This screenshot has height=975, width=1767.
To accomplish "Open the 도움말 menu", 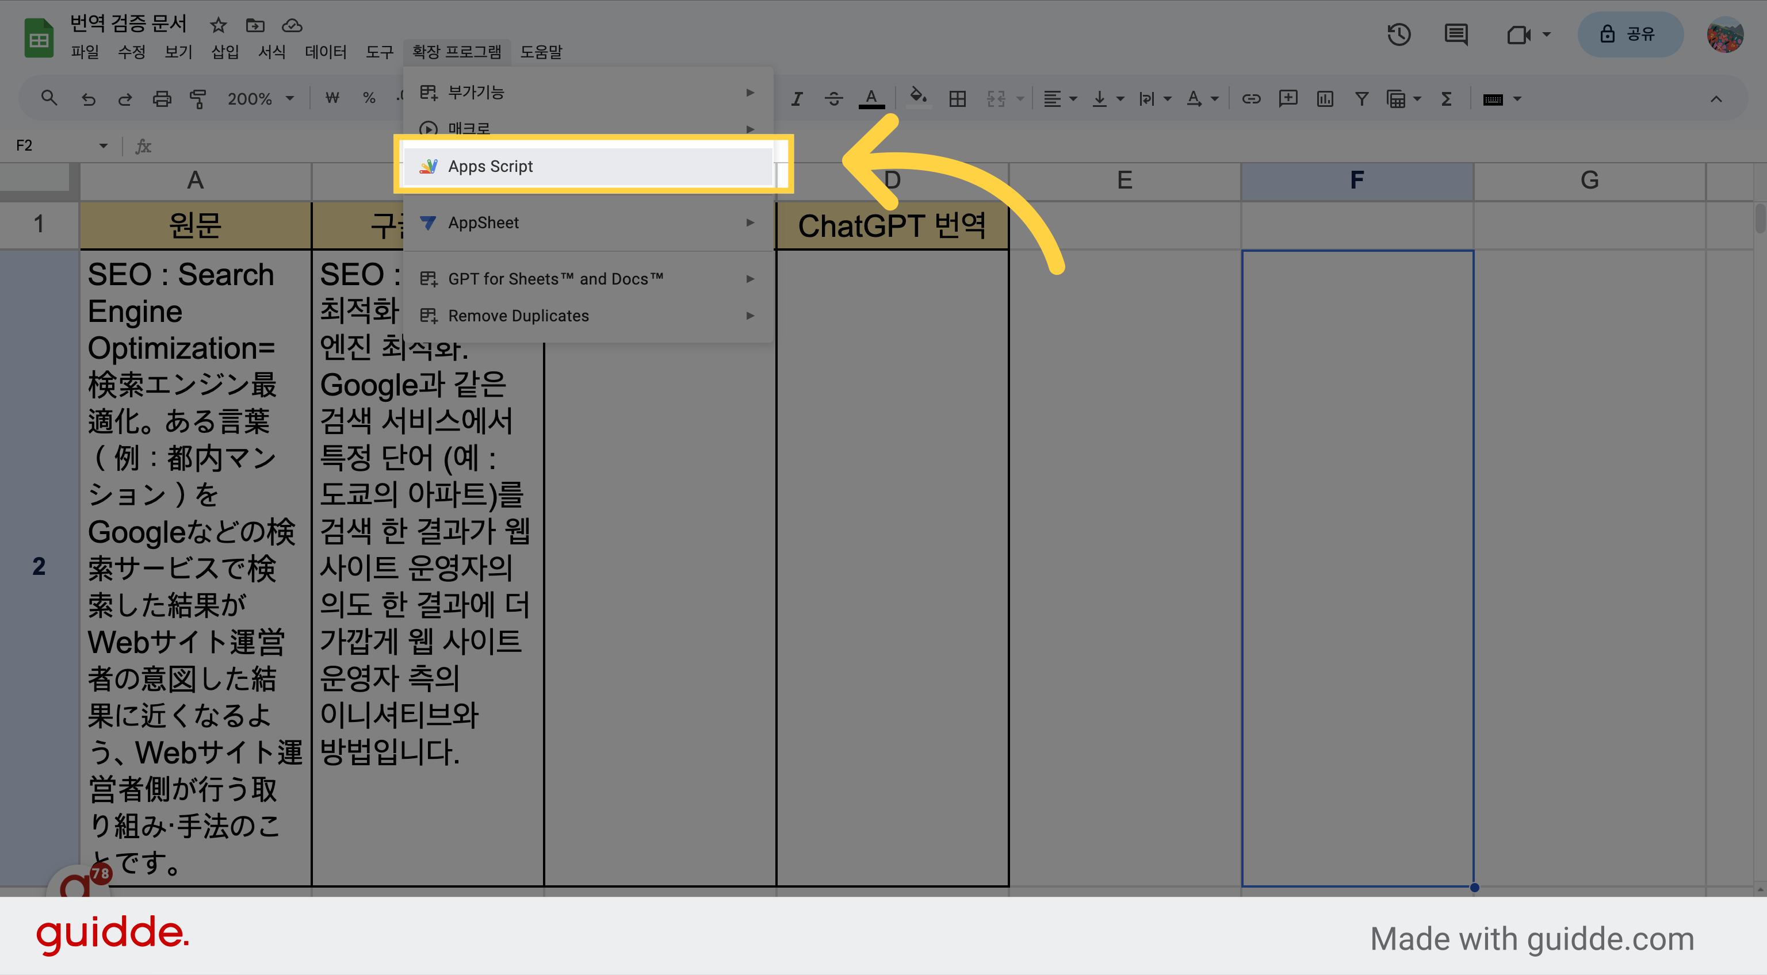I will (541, 51).
